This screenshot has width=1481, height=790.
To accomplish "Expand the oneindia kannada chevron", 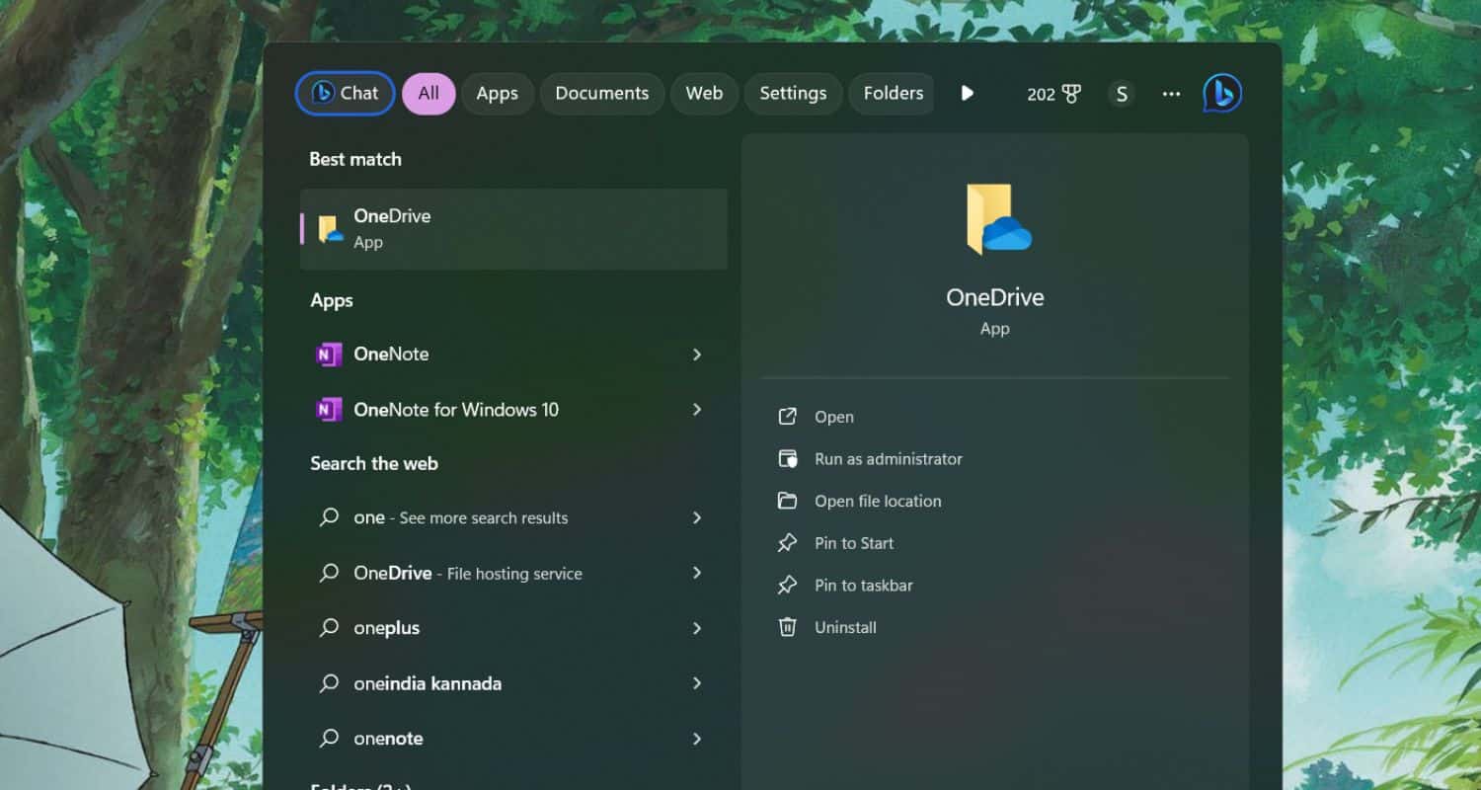I will pyautogui.click(x=697, y=683).
